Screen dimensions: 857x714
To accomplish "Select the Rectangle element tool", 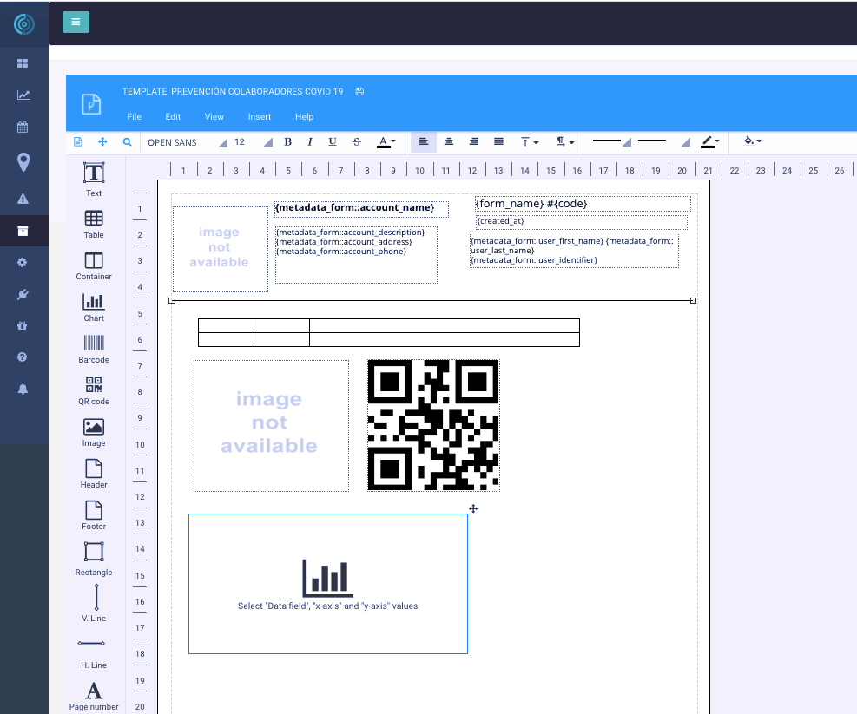I will (x=94, y=560).
